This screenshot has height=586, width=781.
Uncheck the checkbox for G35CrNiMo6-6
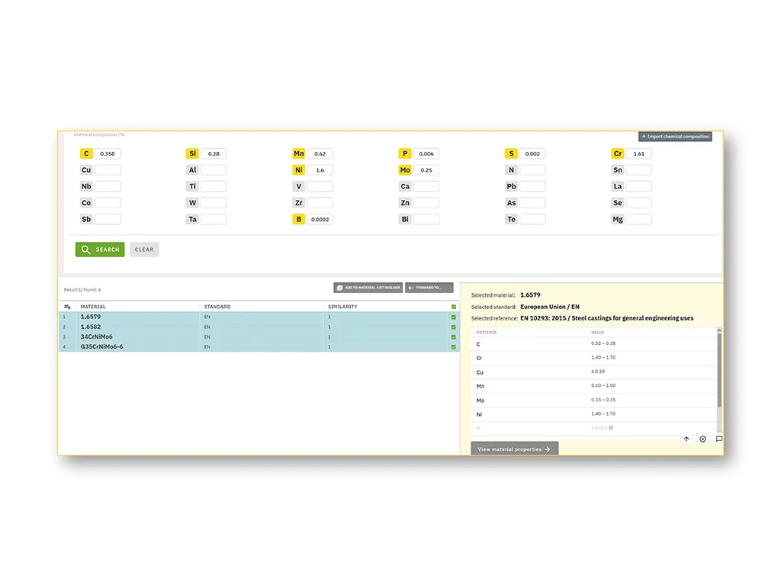454,346
